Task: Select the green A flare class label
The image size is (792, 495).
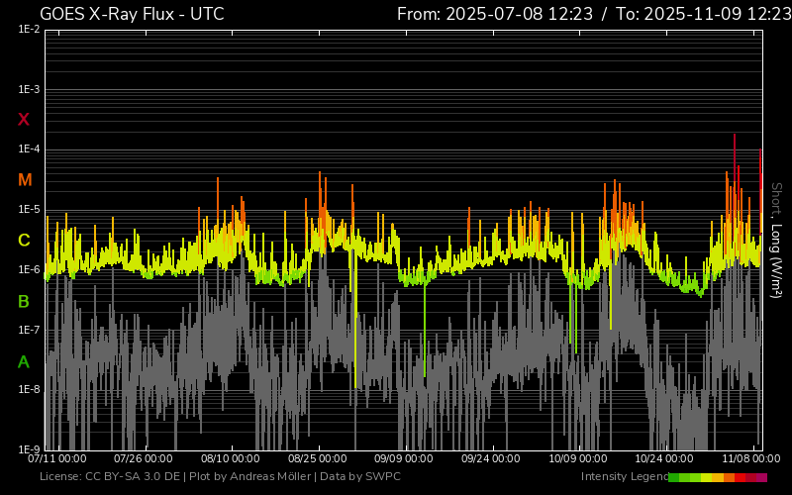Action: (x=24, y=362)
